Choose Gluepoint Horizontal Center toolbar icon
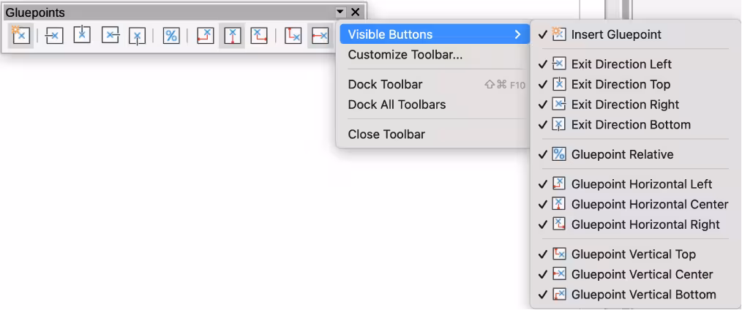Image resolution: width=742 pixels, height=310 pixels. (232, 35)
